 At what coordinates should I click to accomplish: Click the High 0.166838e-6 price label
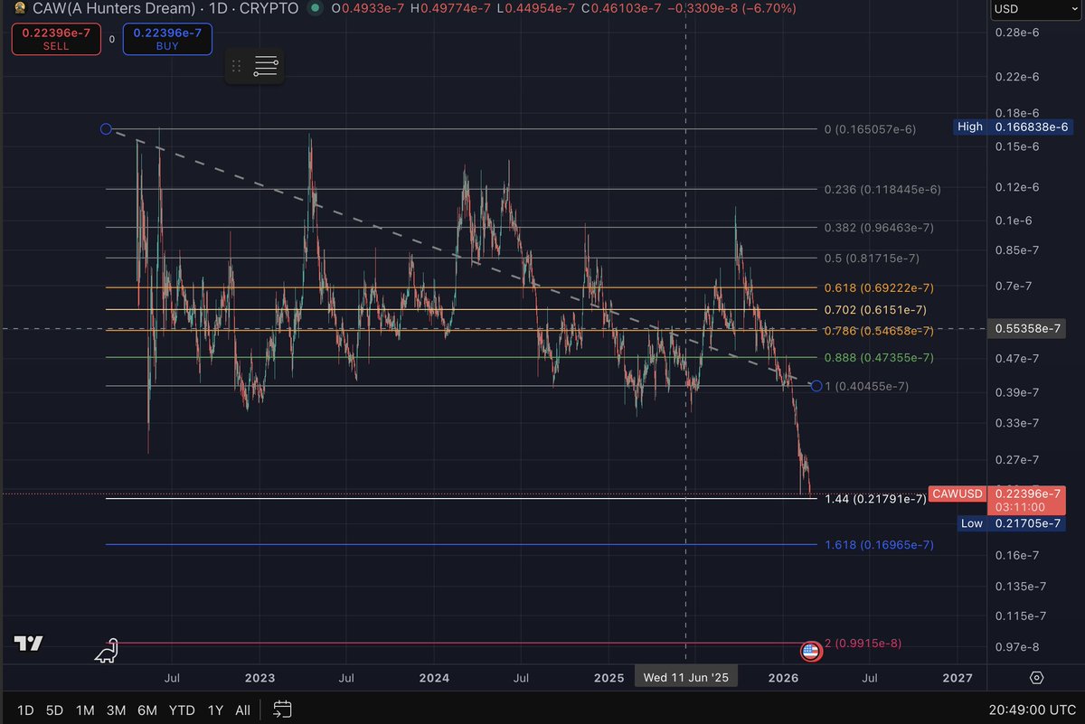[1013, 127]
